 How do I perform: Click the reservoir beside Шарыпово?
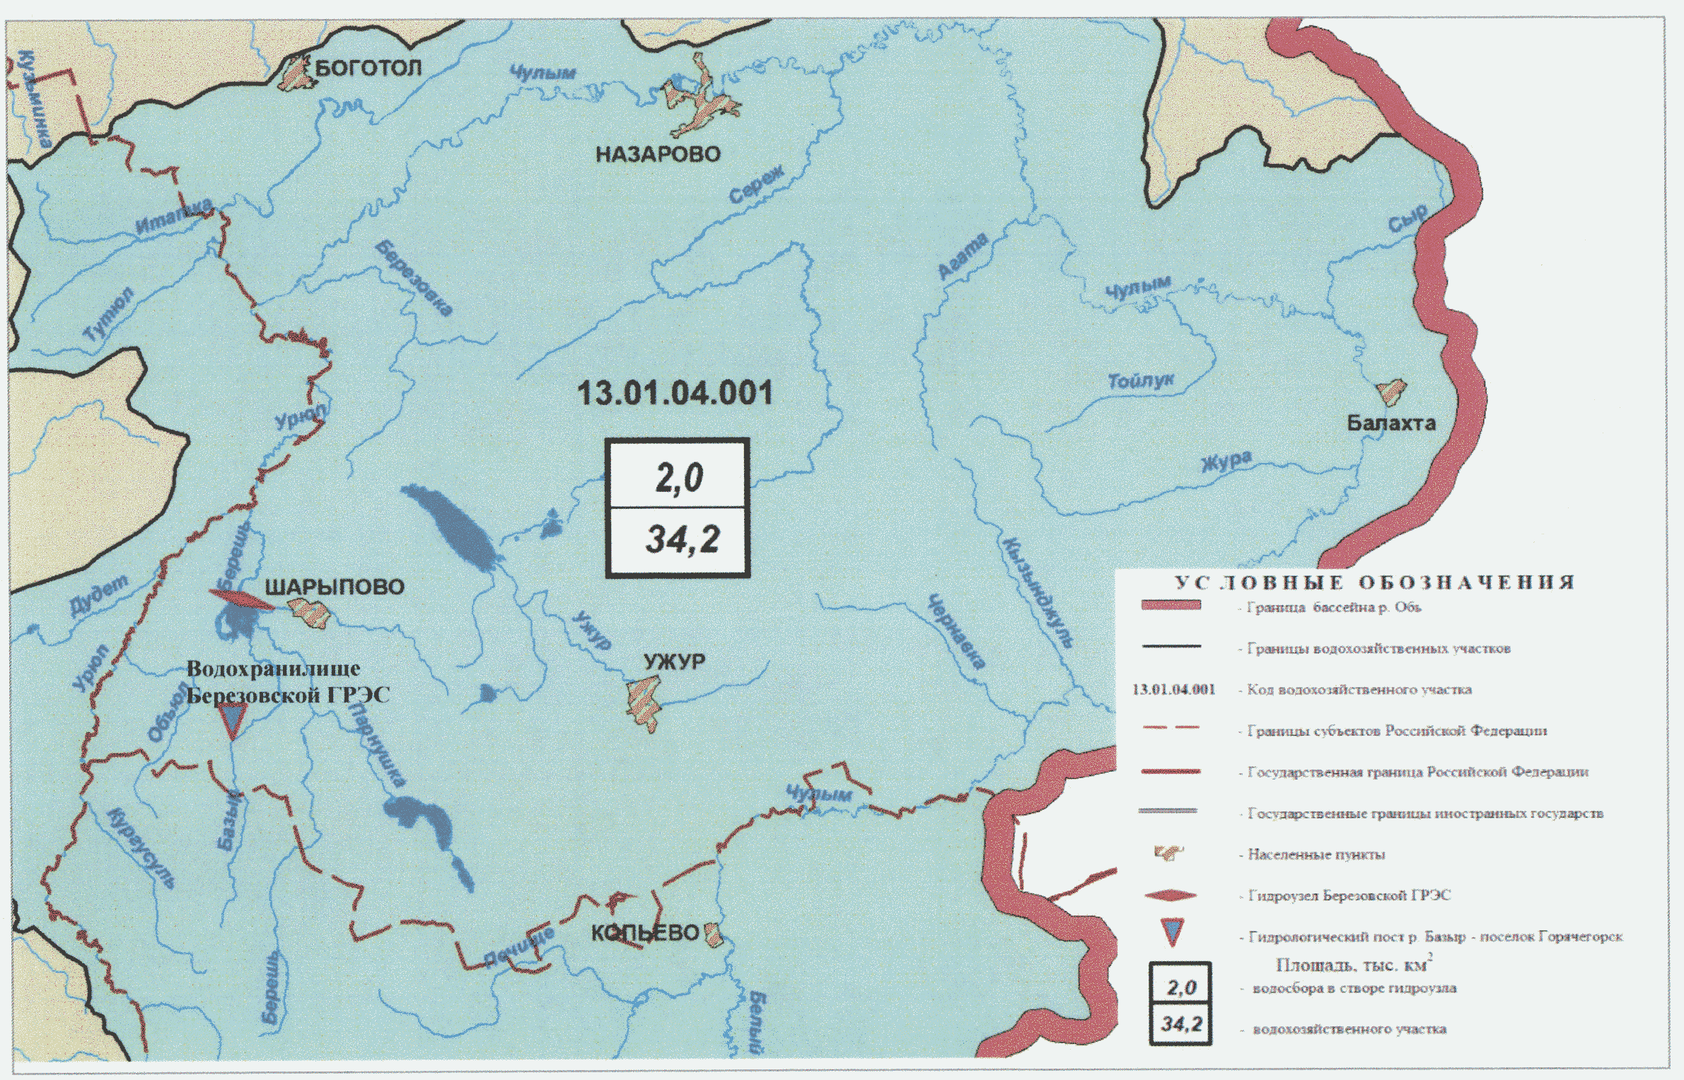tap(236, 621)
